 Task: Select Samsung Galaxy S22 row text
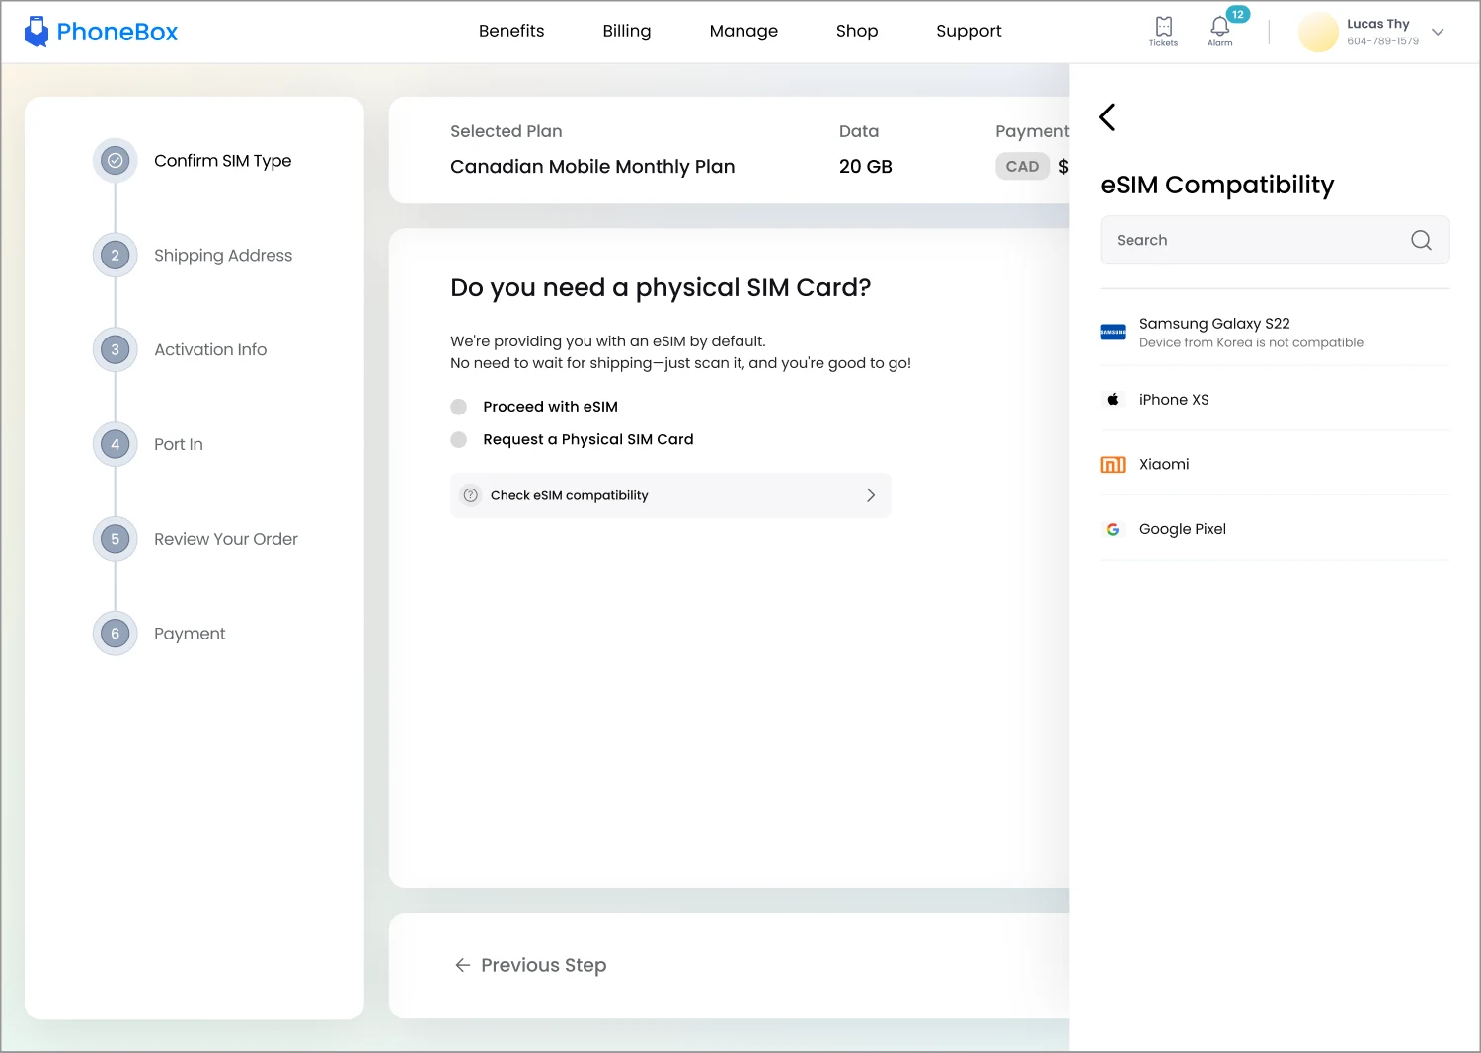[1214, 324]
